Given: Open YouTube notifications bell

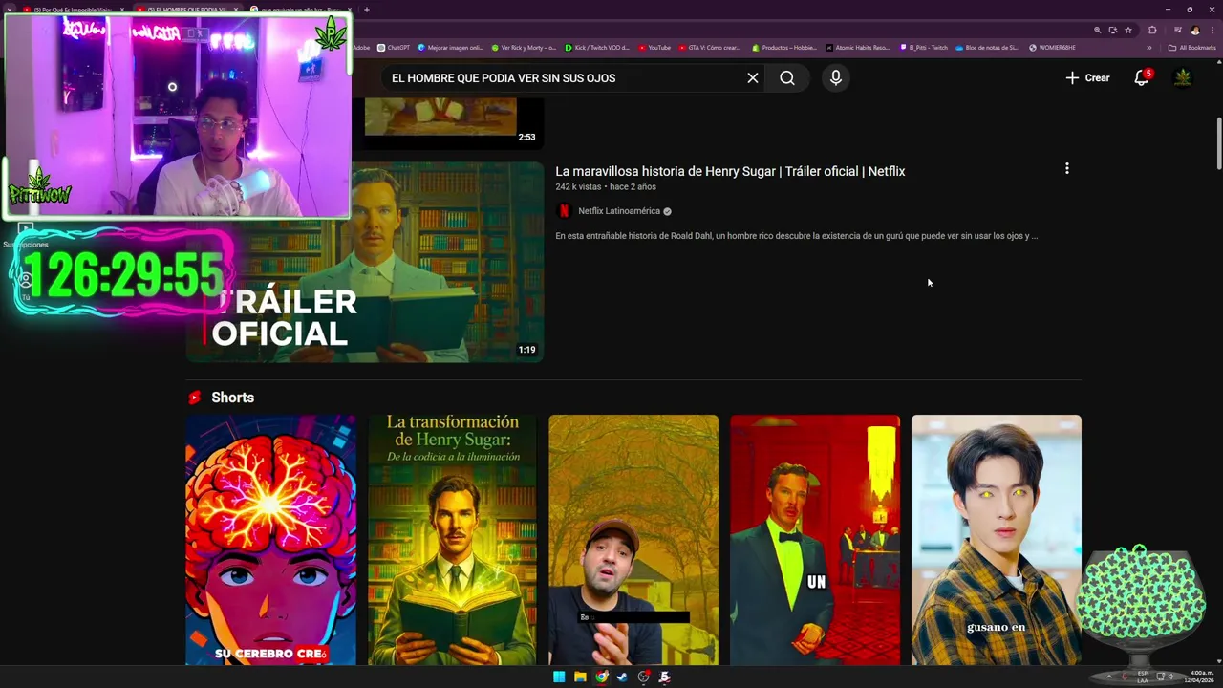Looking at the screenshot, I should click(1142, 78).
